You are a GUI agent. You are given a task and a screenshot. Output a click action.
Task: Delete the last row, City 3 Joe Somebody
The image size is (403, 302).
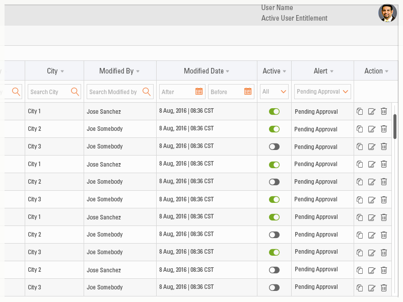pyautogui.click(x=384, y=287)
